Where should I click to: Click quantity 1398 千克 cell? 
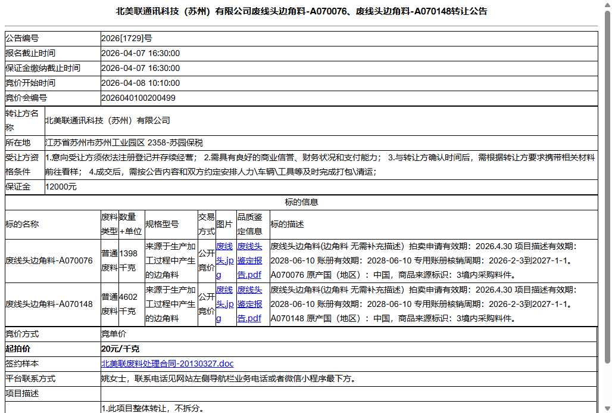click(x=132, y=260)
